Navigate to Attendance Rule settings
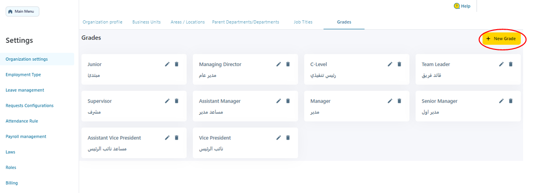This screenshot has height=193, width=533. [22, 121]
